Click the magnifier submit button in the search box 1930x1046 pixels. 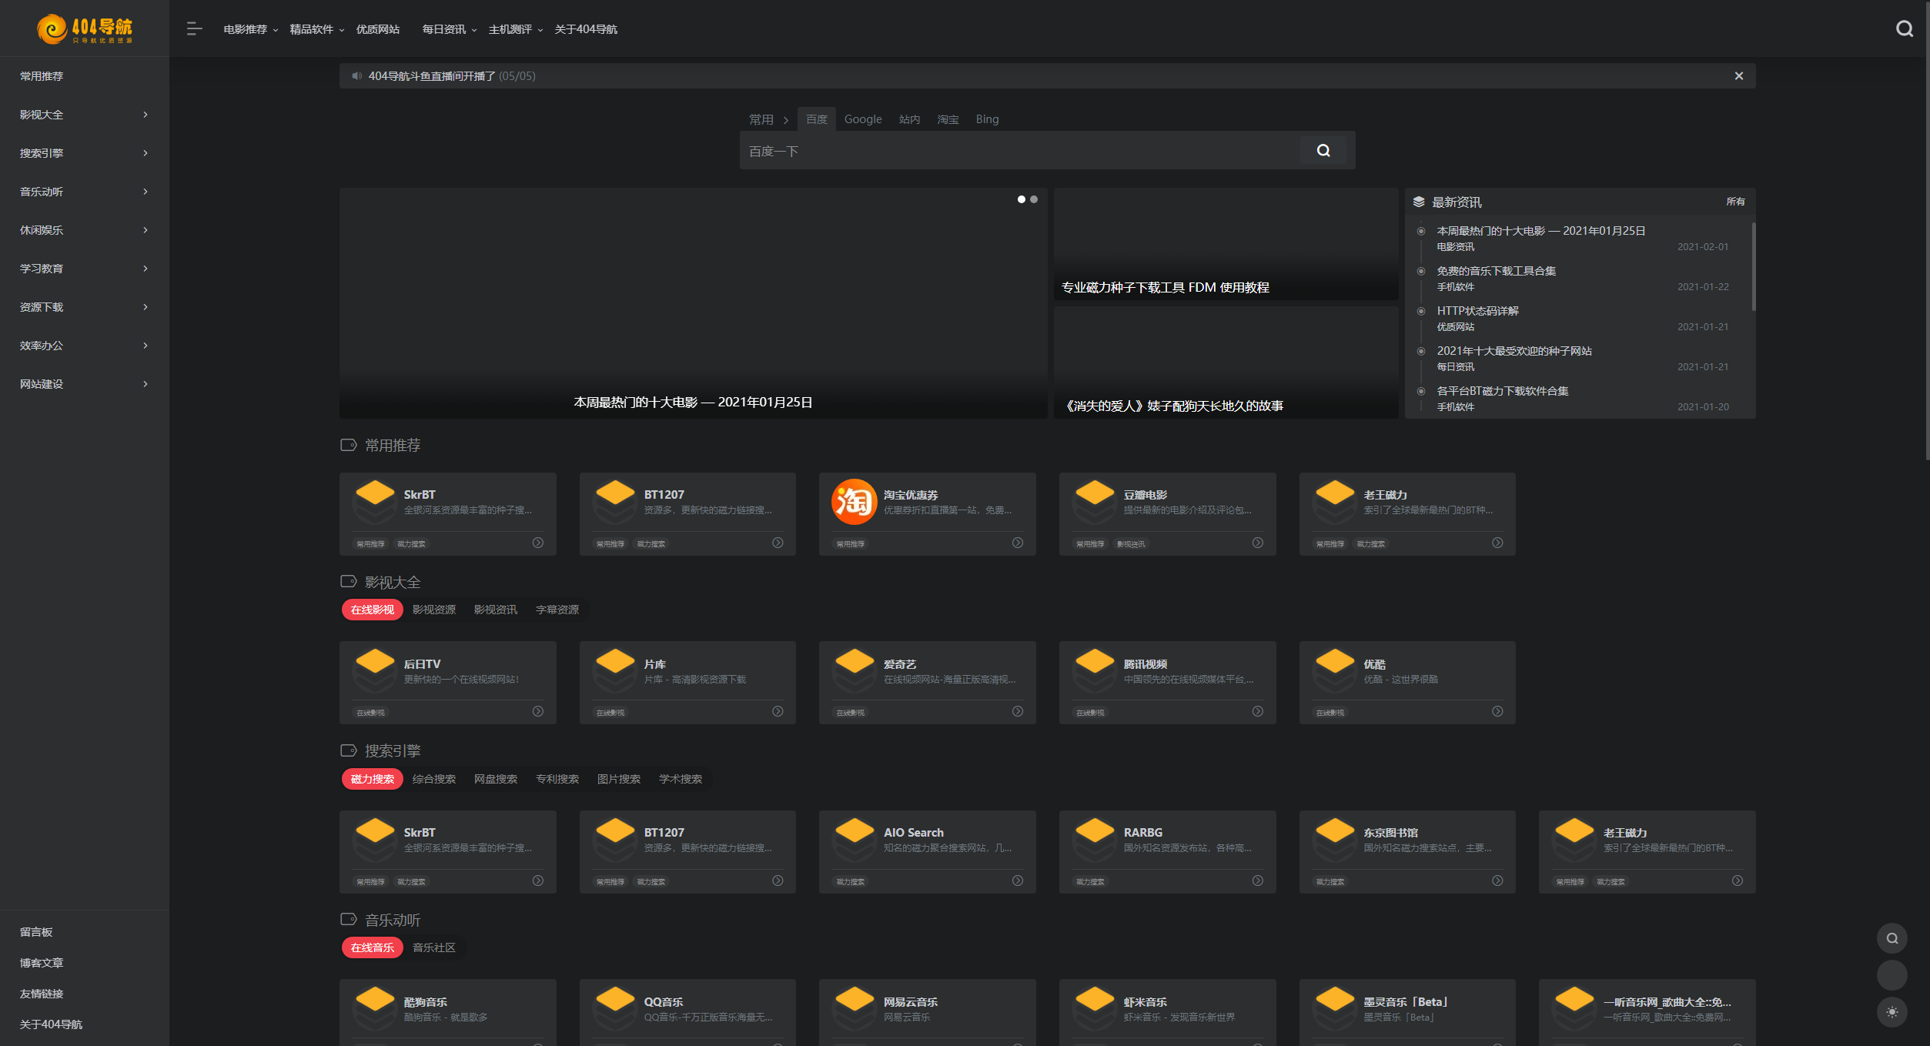(1323, 151)
